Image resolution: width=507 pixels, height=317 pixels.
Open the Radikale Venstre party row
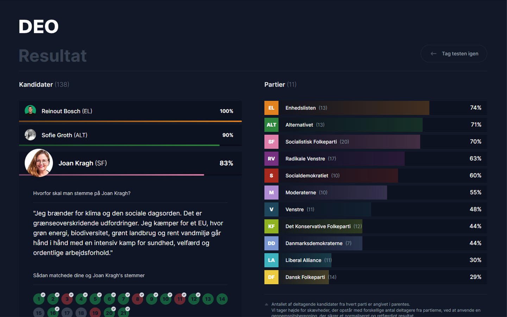pos(376,158)
